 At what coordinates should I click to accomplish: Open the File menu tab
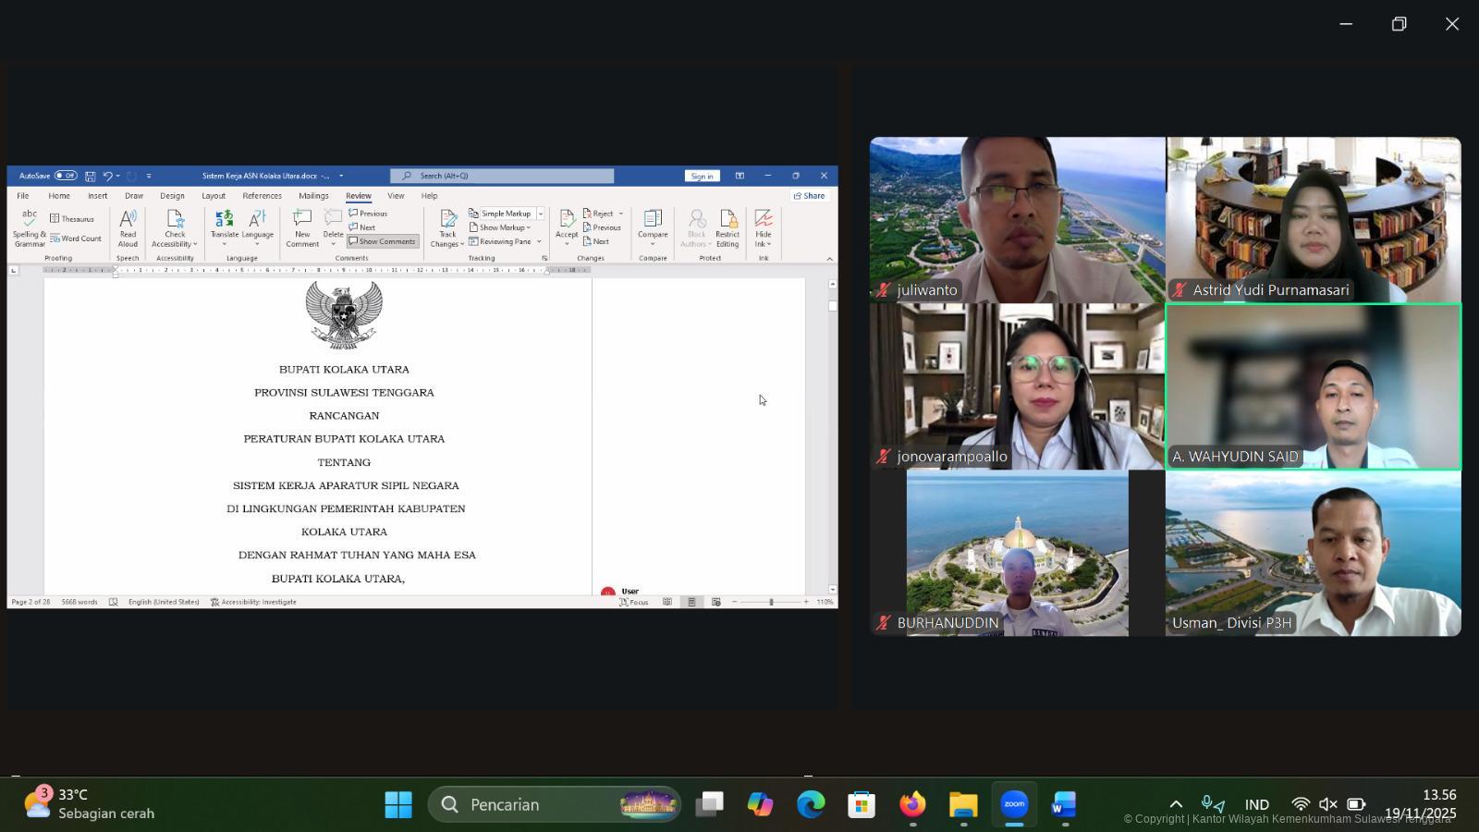(22, 196)
